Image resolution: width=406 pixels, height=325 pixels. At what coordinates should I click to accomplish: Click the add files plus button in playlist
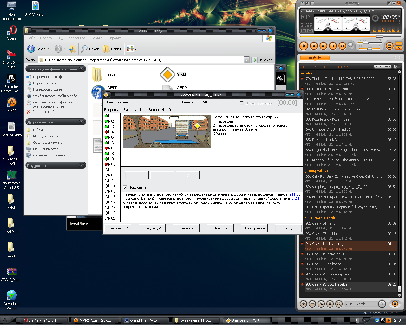click(x=304, y=304)
